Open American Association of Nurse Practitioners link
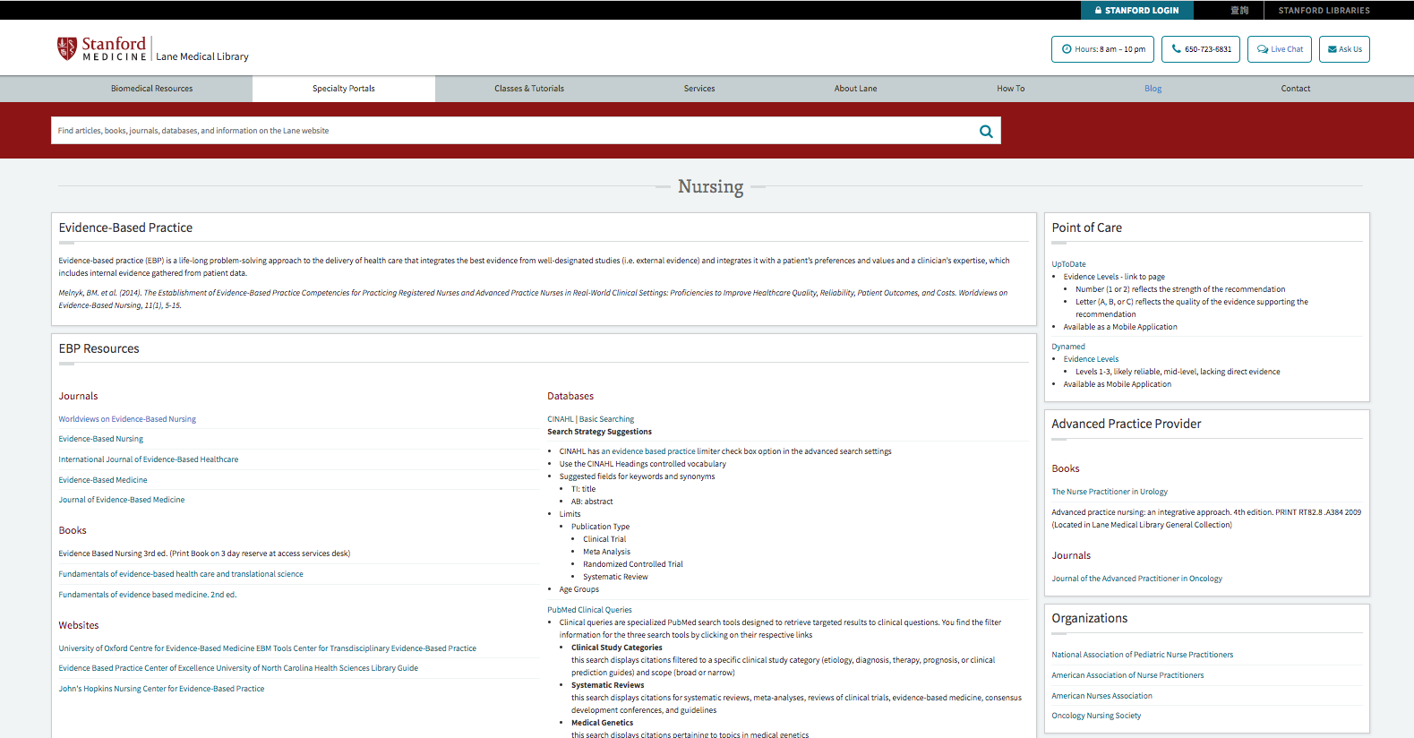Image resolution: width=1414 pixels, height=738 pixels. pos(1128,675)
